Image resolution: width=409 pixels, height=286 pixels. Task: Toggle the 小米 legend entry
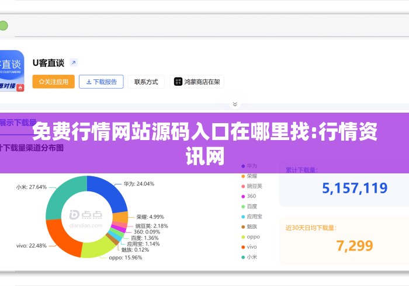pos(249,257)
